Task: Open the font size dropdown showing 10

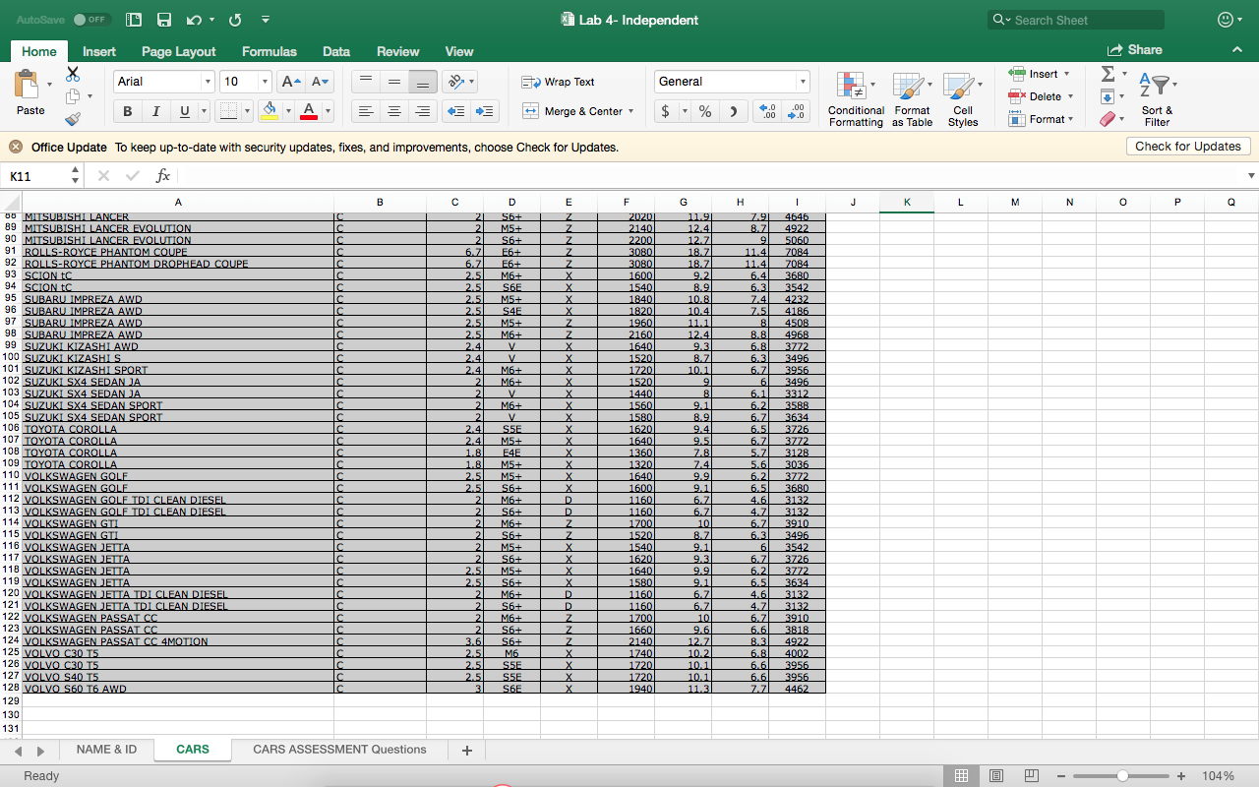Action: (265, 82)
